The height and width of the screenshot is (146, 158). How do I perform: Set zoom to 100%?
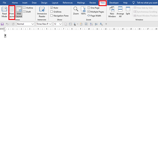[x=83, y=11]
